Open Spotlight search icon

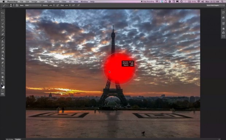point(222,1)
